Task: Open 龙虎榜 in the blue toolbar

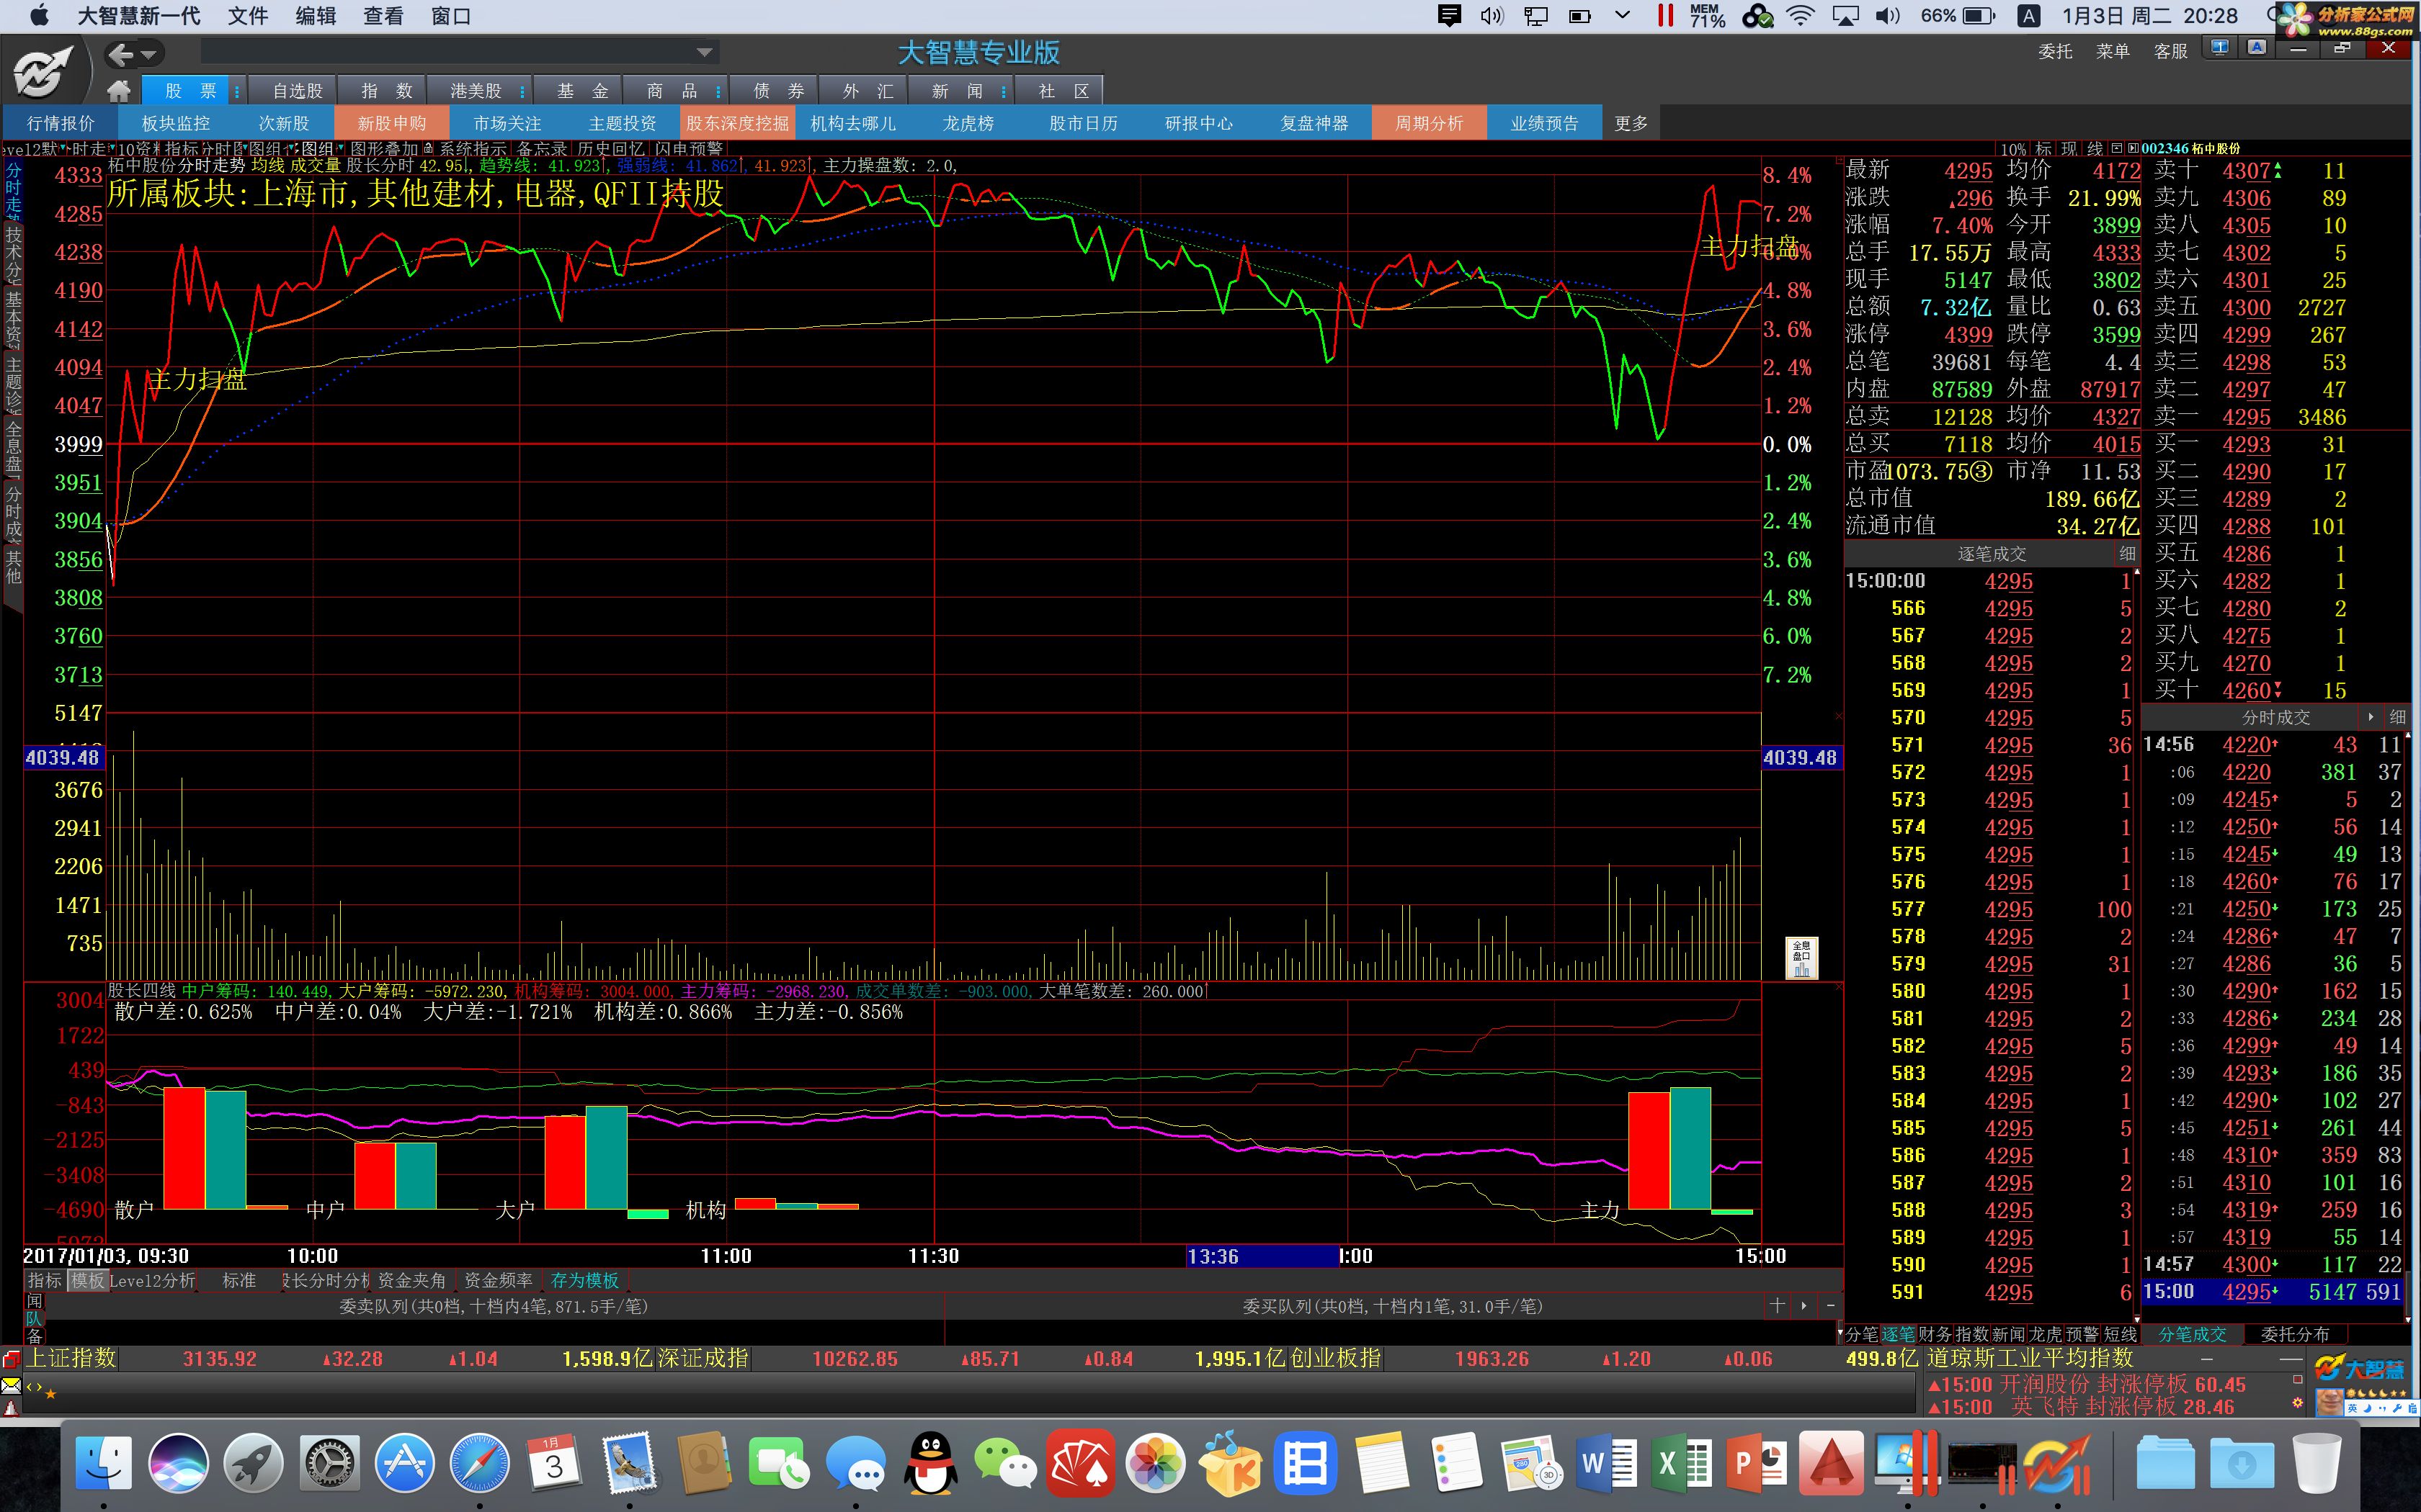Action: coord(968,123)
